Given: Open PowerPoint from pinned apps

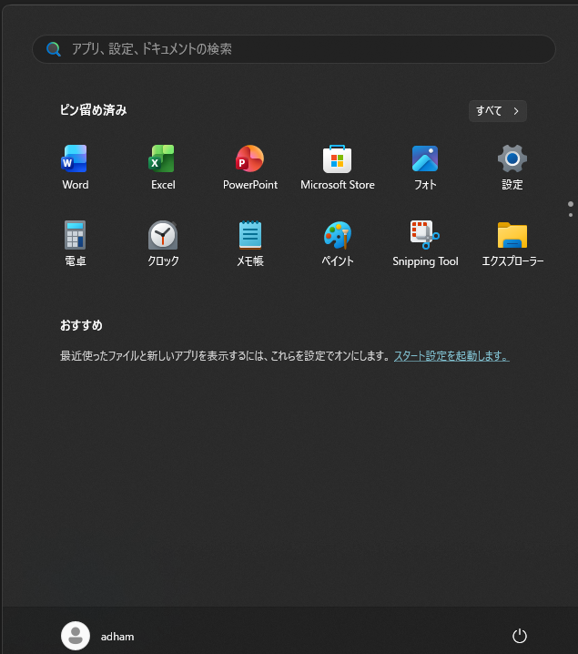Looking at the screenshot, I should coord(250,168).
